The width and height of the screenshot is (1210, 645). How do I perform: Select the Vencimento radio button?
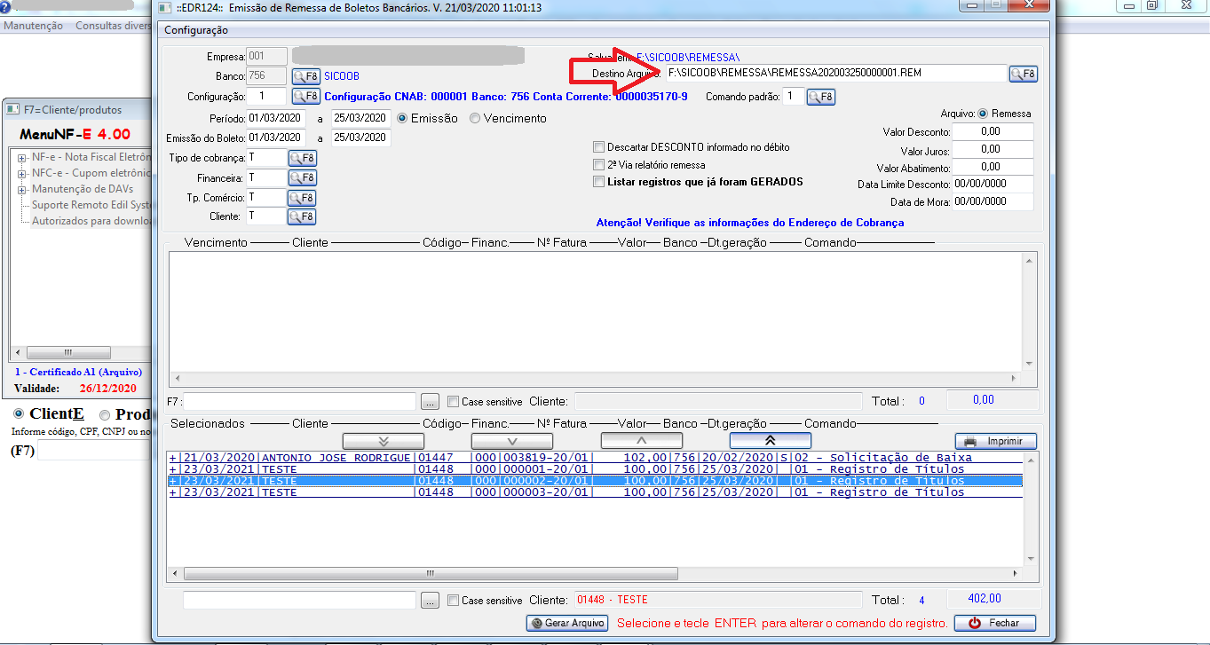475,118
